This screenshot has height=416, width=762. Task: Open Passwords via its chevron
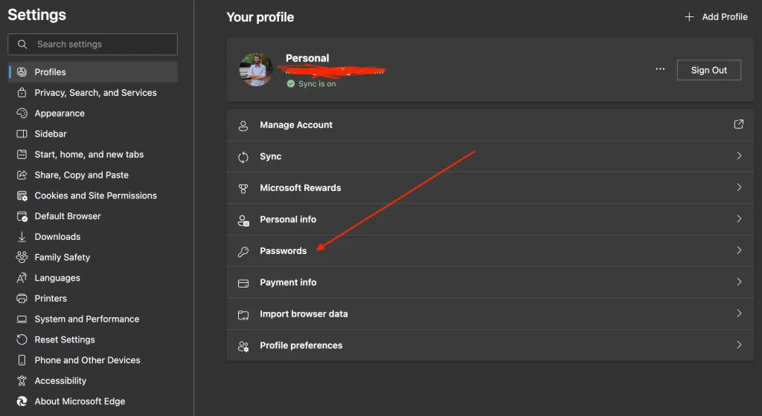click(739, 250)
